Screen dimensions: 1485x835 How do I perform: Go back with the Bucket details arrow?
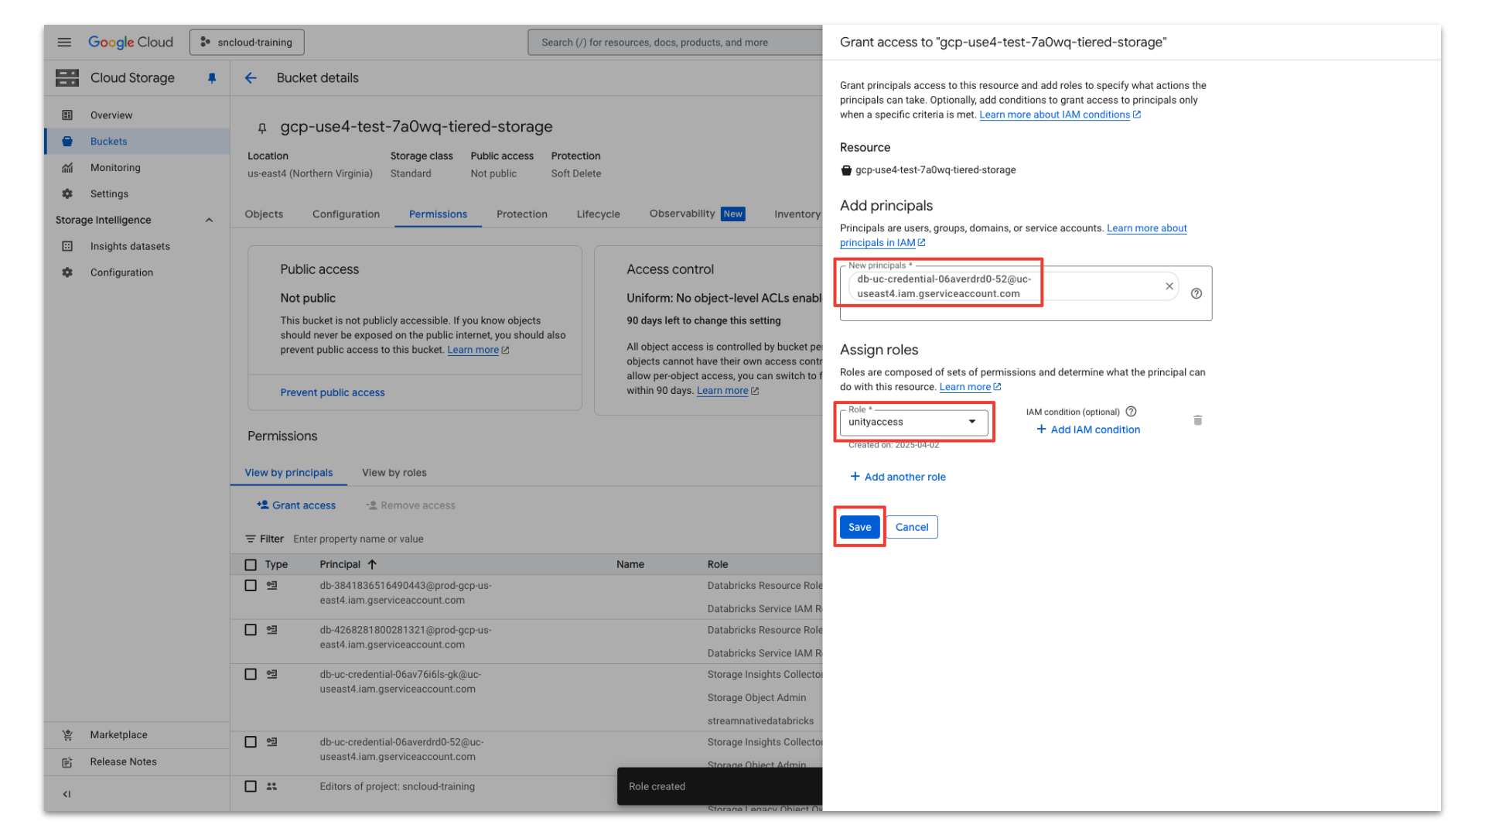tap(251, 77)
